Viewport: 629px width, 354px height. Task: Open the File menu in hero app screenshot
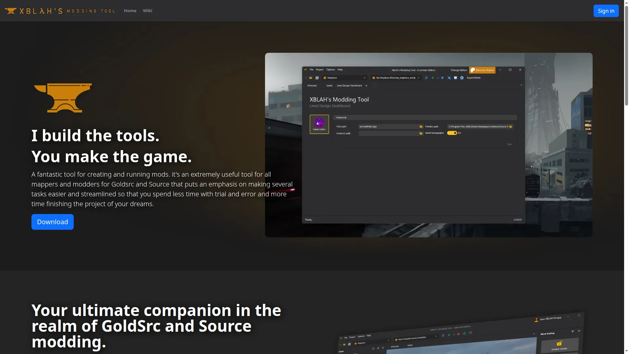312,69
